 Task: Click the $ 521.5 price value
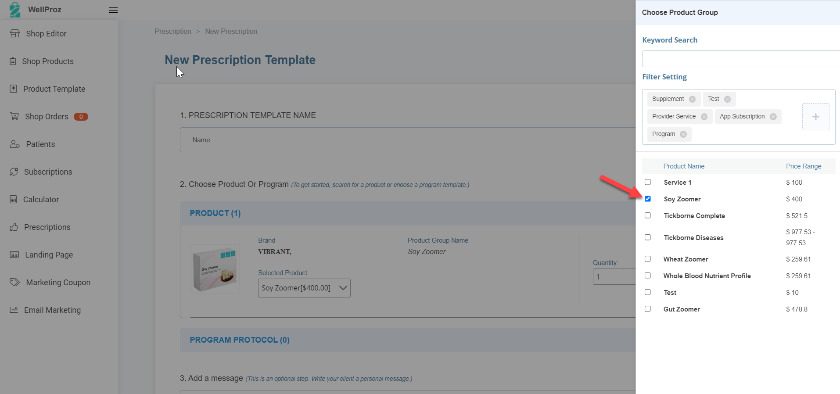pyautogui.click(x=797, y=216)
